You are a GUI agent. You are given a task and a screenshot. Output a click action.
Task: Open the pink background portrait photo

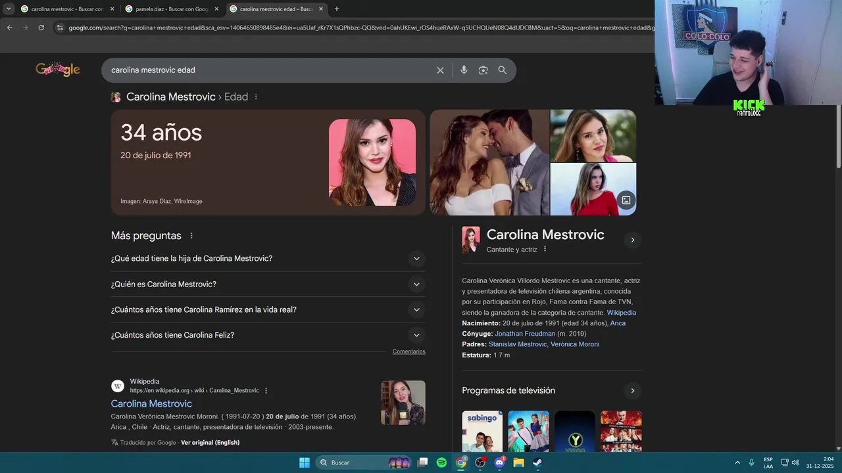point(372,162)
